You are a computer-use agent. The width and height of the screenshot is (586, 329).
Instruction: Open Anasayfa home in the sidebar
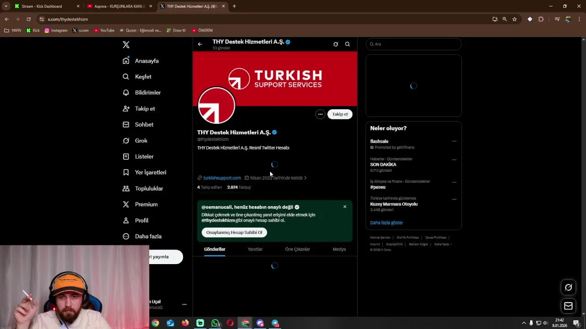point(141,61)
